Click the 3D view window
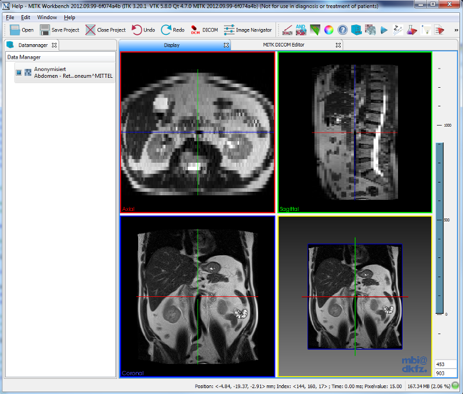The height and width of the screenshot is (394, 463). coord(355,296)
